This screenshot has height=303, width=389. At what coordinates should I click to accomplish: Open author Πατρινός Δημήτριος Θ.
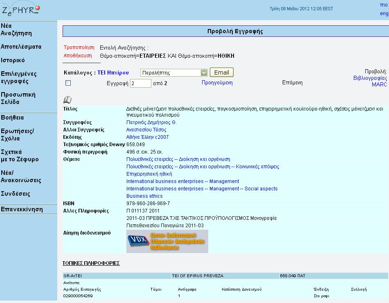pyautogui.click(x=151, y=122)
